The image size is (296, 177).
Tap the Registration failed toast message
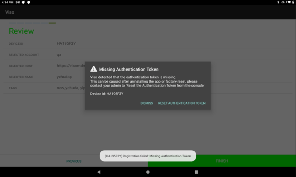click(x=148, y=156)
